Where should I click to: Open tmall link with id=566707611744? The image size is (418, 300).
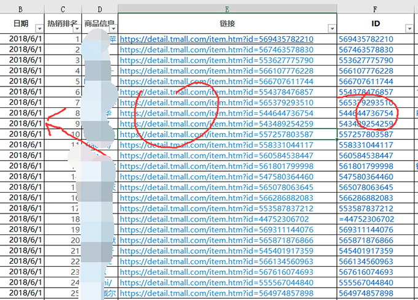pyautogui.click(x=216, y=82)
